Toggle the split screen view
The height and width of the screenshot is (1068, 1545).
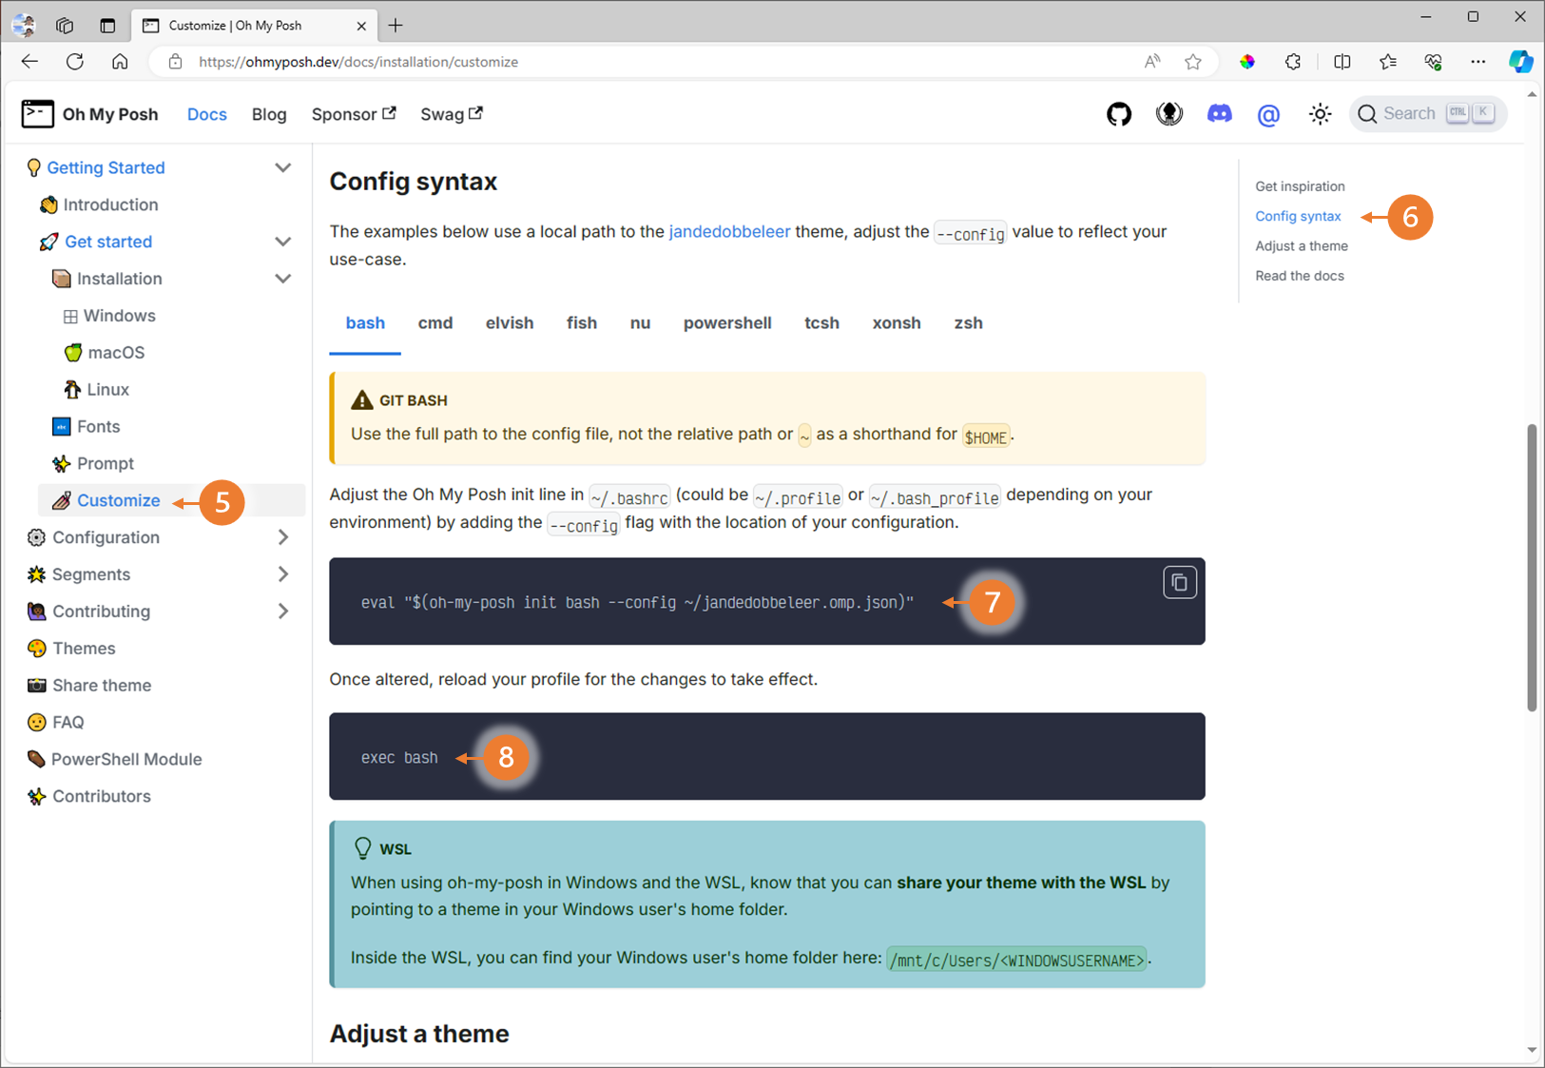1342,62
